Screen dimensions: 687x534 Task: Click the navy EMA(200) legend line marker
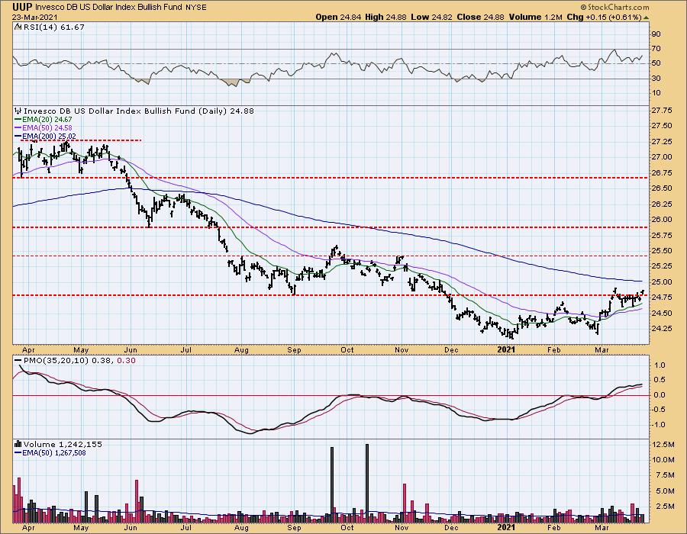click(18, 136)
